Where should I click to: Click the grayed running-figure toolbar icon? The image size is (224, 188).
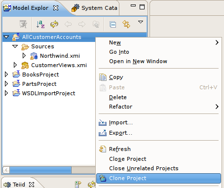[x=23, y=24]
